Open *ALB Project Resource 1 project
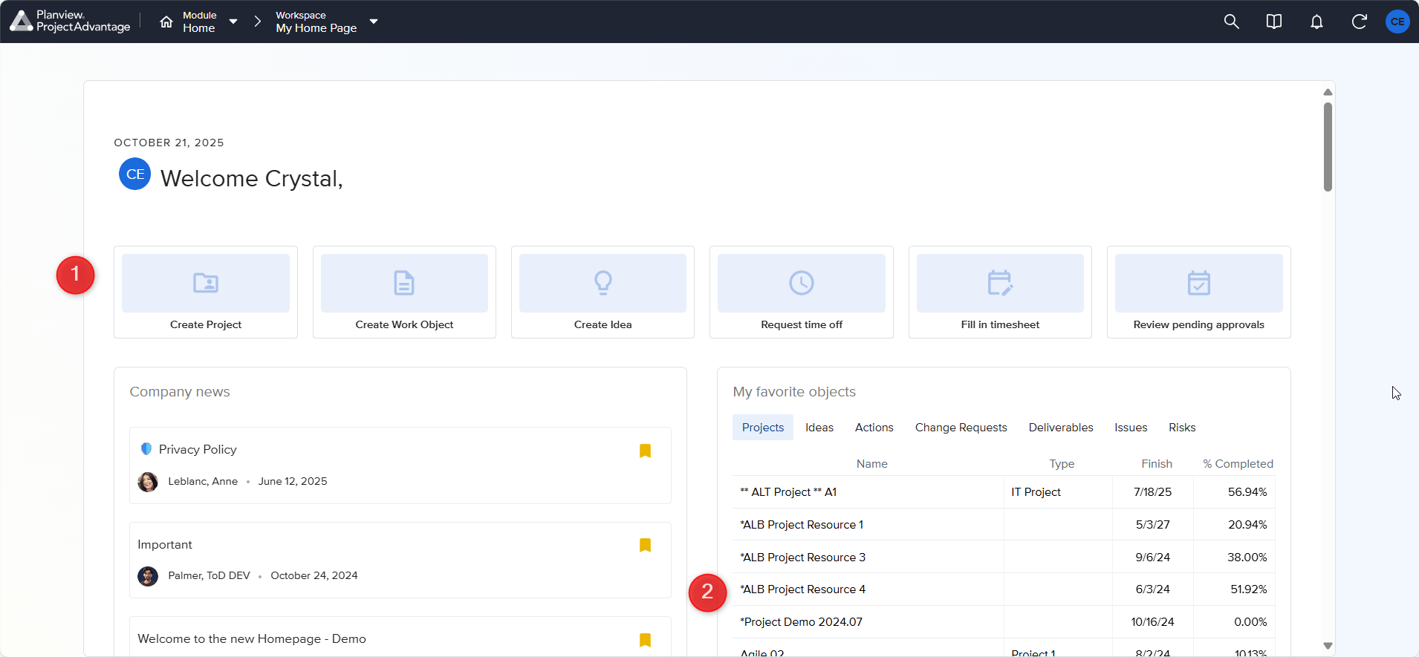The width and height of the screenshot is (1419, 657). (802, 525)
